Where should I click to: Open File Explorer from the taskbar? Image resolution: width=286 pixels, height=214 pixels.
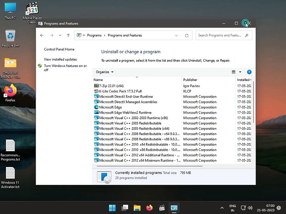[137, 208]
